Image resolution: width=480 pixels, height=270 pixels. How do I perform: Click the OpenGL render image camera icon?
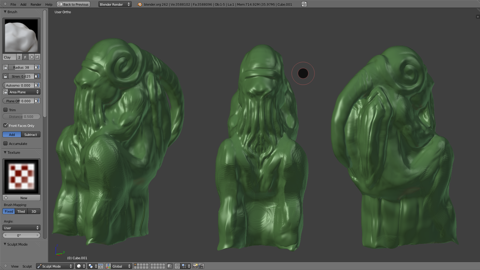pyautogui.click(x=195, y=266)
